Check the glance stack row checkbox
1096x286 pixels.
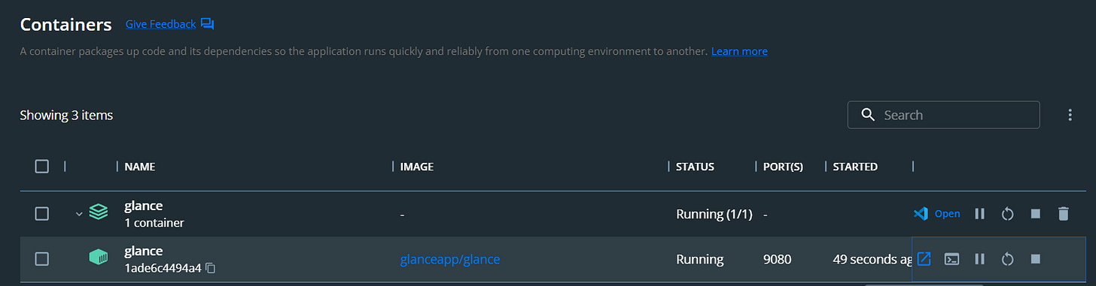pos(42,214)
